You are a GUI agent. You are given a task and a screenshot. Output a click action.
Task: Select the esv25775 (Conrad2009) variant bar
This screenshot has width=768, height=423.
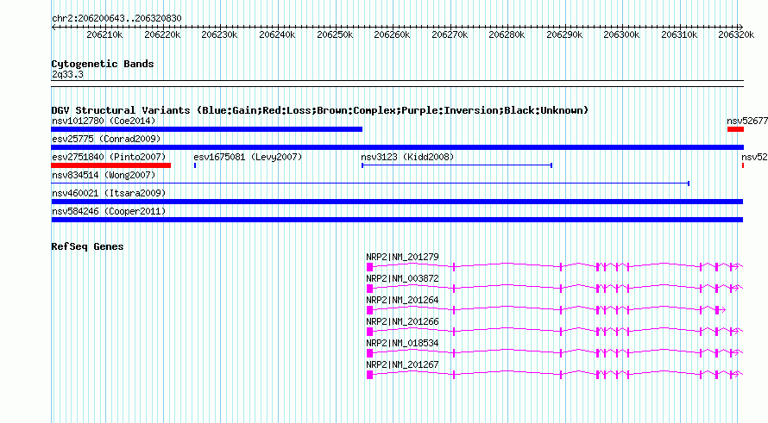point(397,147)
